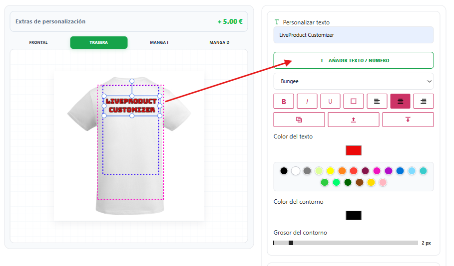This screenshot has width=454, height=266.
Task: Toggle bold text formatting
Action: 284,102
